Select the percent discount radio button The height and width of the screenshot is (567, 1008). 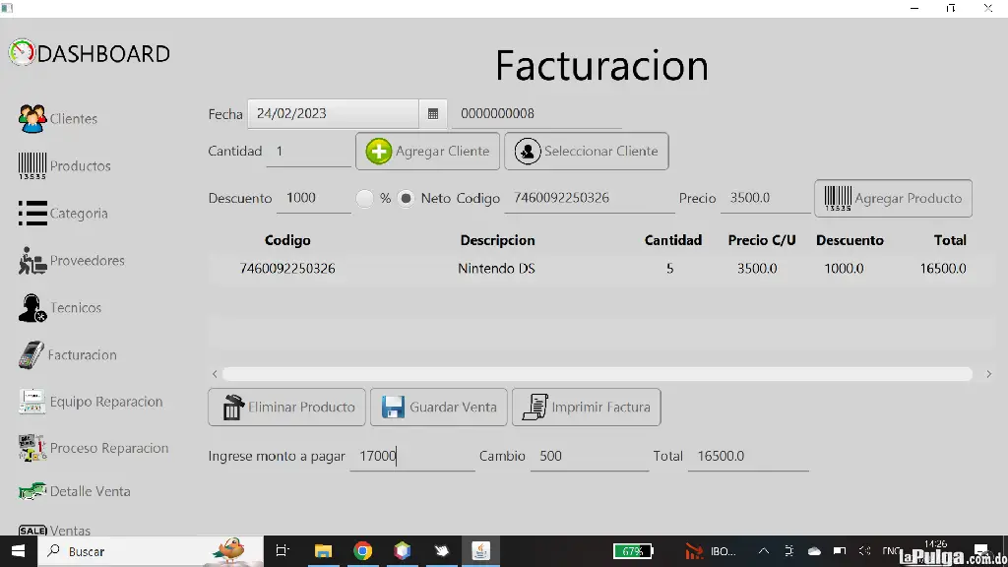tap(364, 199)
